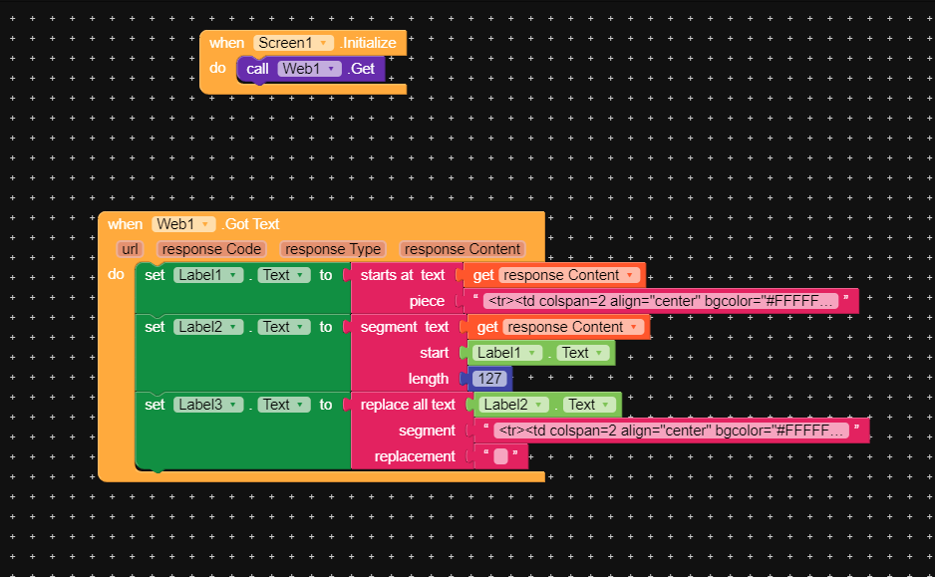Image resolution: width=935 pixels, height=577 pixels.
Task: Open the Label3 dropdown in the third set block
Action: click(233, 404)
